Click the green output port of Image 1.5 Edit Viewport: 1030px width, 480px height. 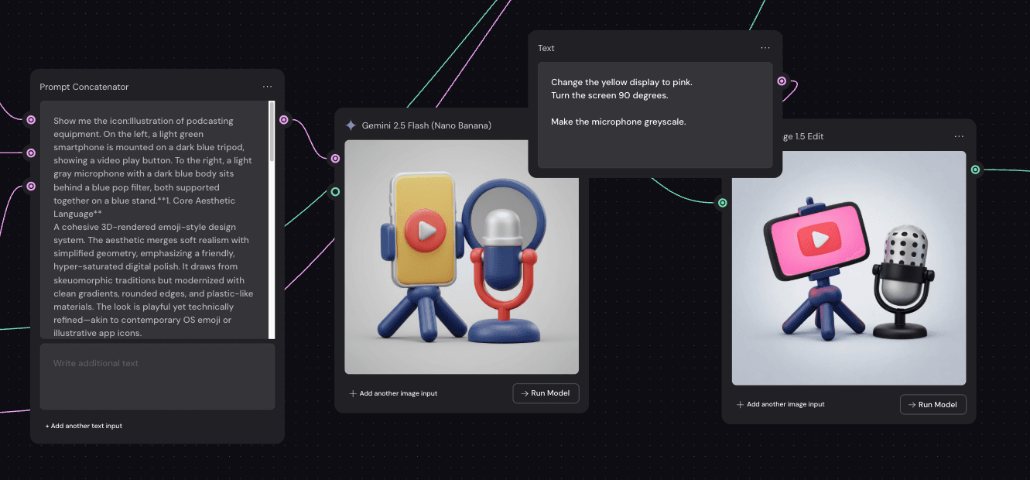click(975, 170)
